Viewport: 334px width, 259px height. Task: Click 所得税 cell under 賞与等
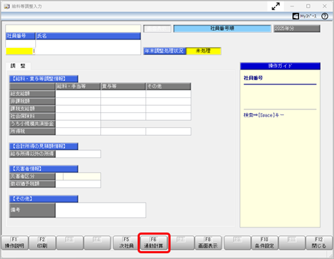pos(123,132)
